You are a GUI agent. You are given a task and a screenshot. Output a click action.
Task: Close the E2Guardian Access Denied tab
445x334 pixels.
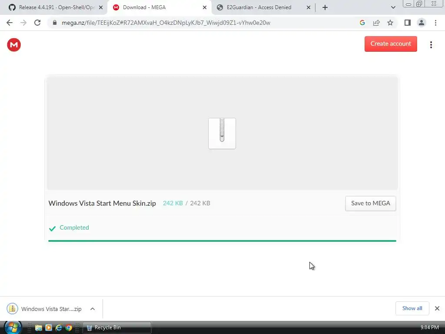tap(309, 7)
